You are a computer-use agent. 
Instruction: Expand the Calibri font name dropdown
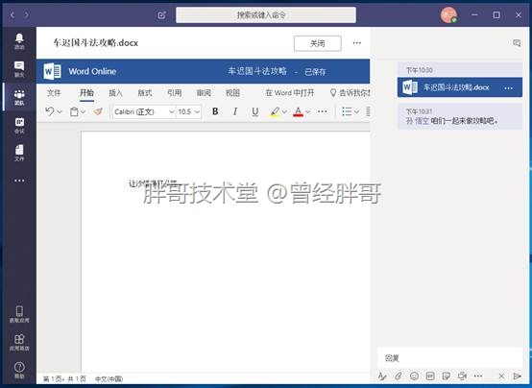point(171,111)
